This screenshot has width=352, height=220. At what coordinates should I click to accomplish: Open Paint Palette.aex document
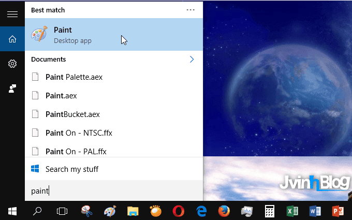point(114,77)
